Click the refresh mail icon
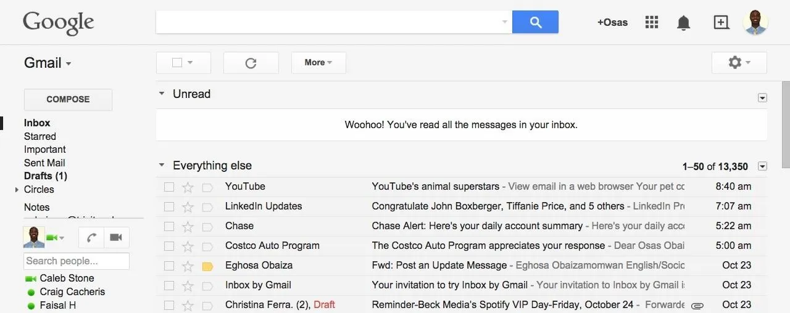The width and height of the screenshot is (790, 313). point(251,63)
